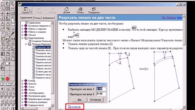Select the black feather quill tool

[13, 34]
